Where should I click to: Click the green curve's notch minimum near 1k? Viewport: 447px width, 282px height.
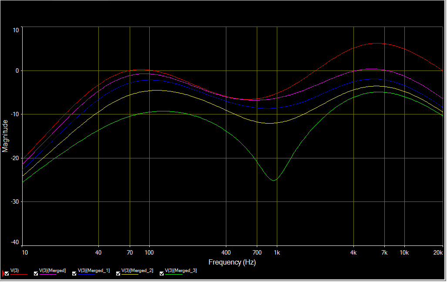pyautogui.click(x=274, y=181)
